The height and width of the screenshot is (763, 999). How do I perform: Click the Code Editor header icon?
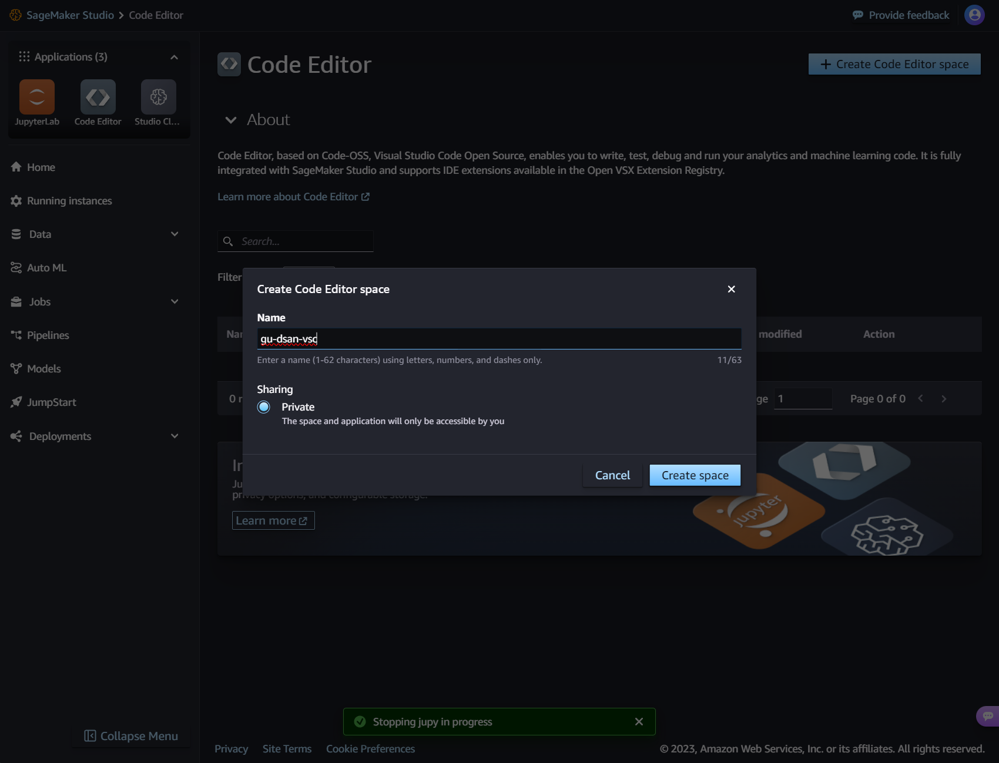pos(229,65)
